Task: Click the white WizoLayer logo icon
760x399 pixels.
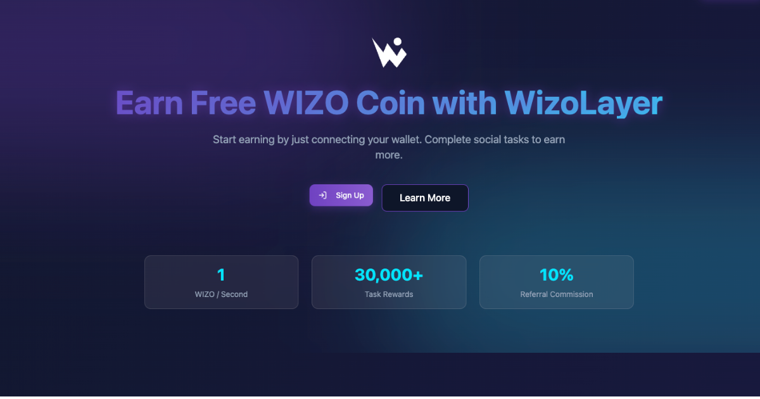Action: 389,53
